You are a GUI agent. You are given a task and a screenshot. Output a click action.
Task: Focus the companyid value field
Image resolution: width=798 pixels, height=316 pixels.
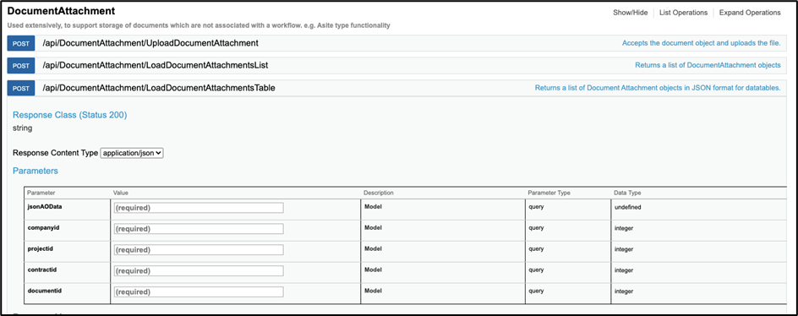(x=199, y=228)
